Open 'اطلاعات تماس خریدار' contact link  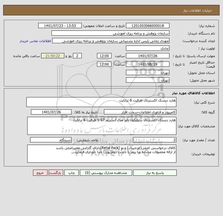[35, 41]
